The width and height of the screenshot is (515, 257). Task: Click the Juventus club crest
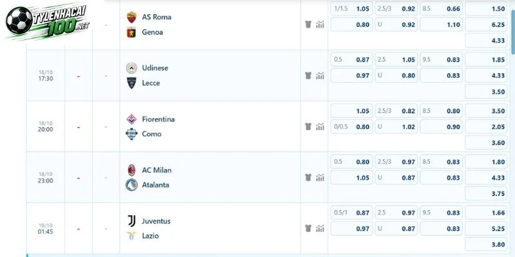[131, 221]
